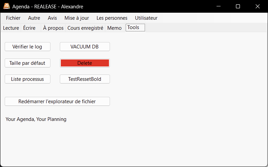Screen dimensions: 268x167
Task: Click the Taille par défaut button
Action: click(x=27, y=63)
